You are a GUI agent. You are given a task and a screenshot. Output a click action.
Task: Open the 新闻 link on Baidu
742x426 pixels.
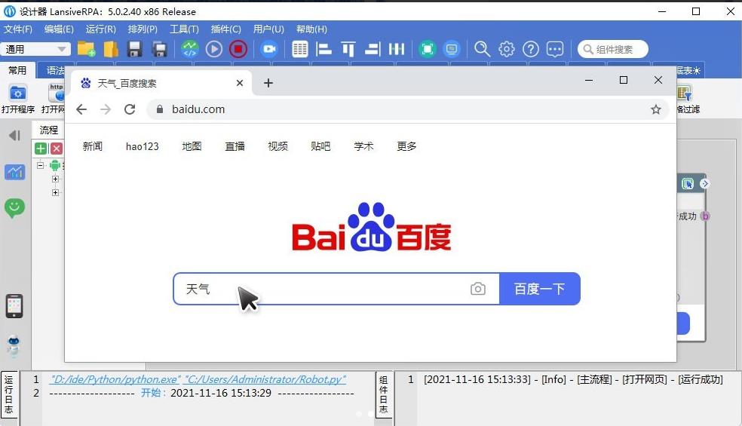(x=92, y=146)
